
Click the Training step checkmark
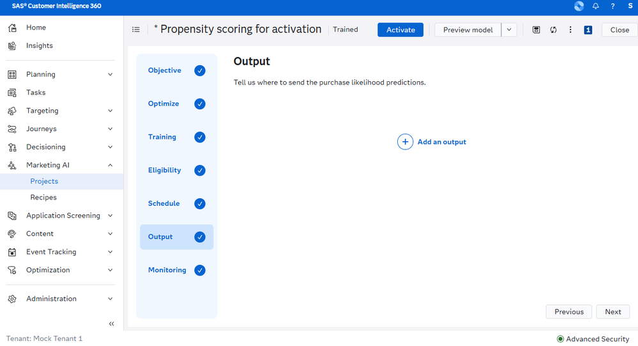tap(200, 138)
